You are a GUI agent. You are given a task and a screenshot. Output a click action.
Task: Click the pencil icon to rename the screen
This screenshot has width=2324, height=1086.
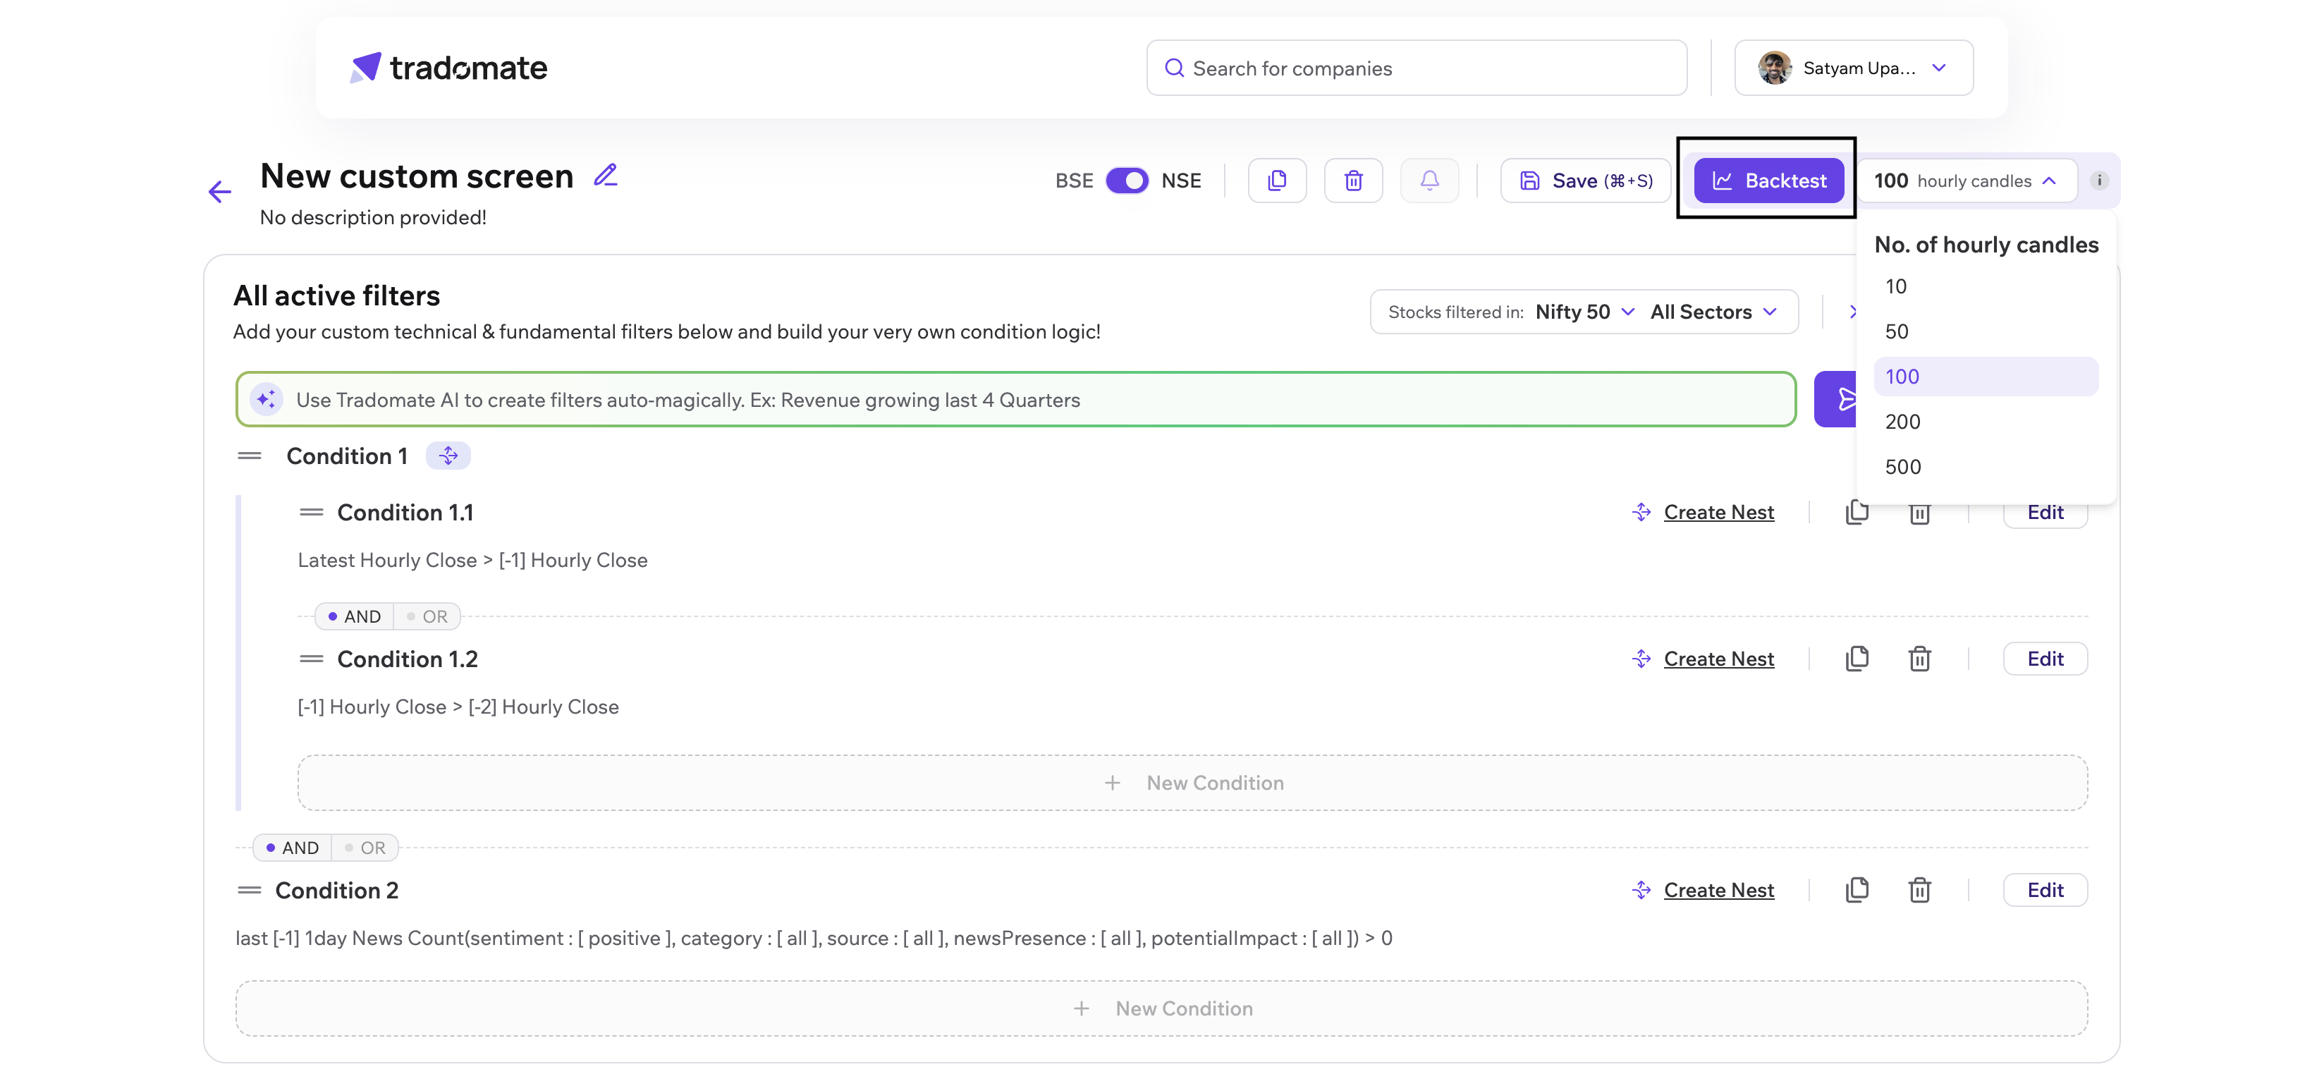pos(606,175)
